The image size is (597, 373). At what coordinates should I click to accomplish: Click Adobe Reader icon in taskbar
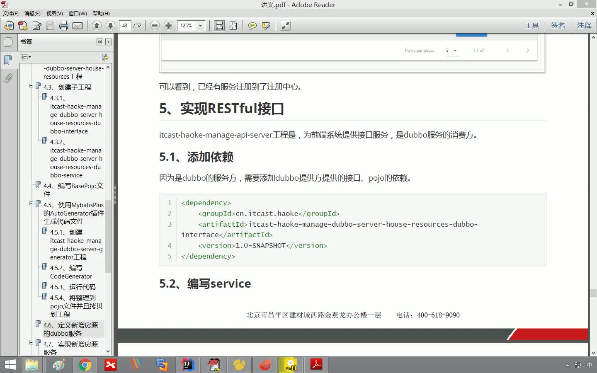click(316, 365)
